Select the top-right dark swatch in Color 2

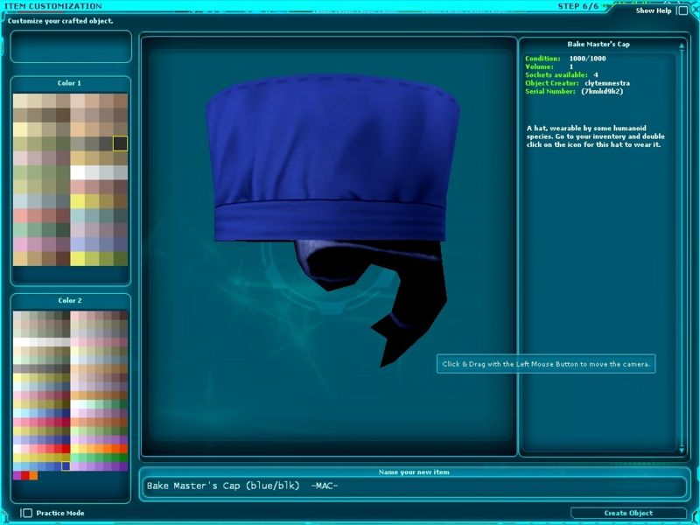click(123, 315)
